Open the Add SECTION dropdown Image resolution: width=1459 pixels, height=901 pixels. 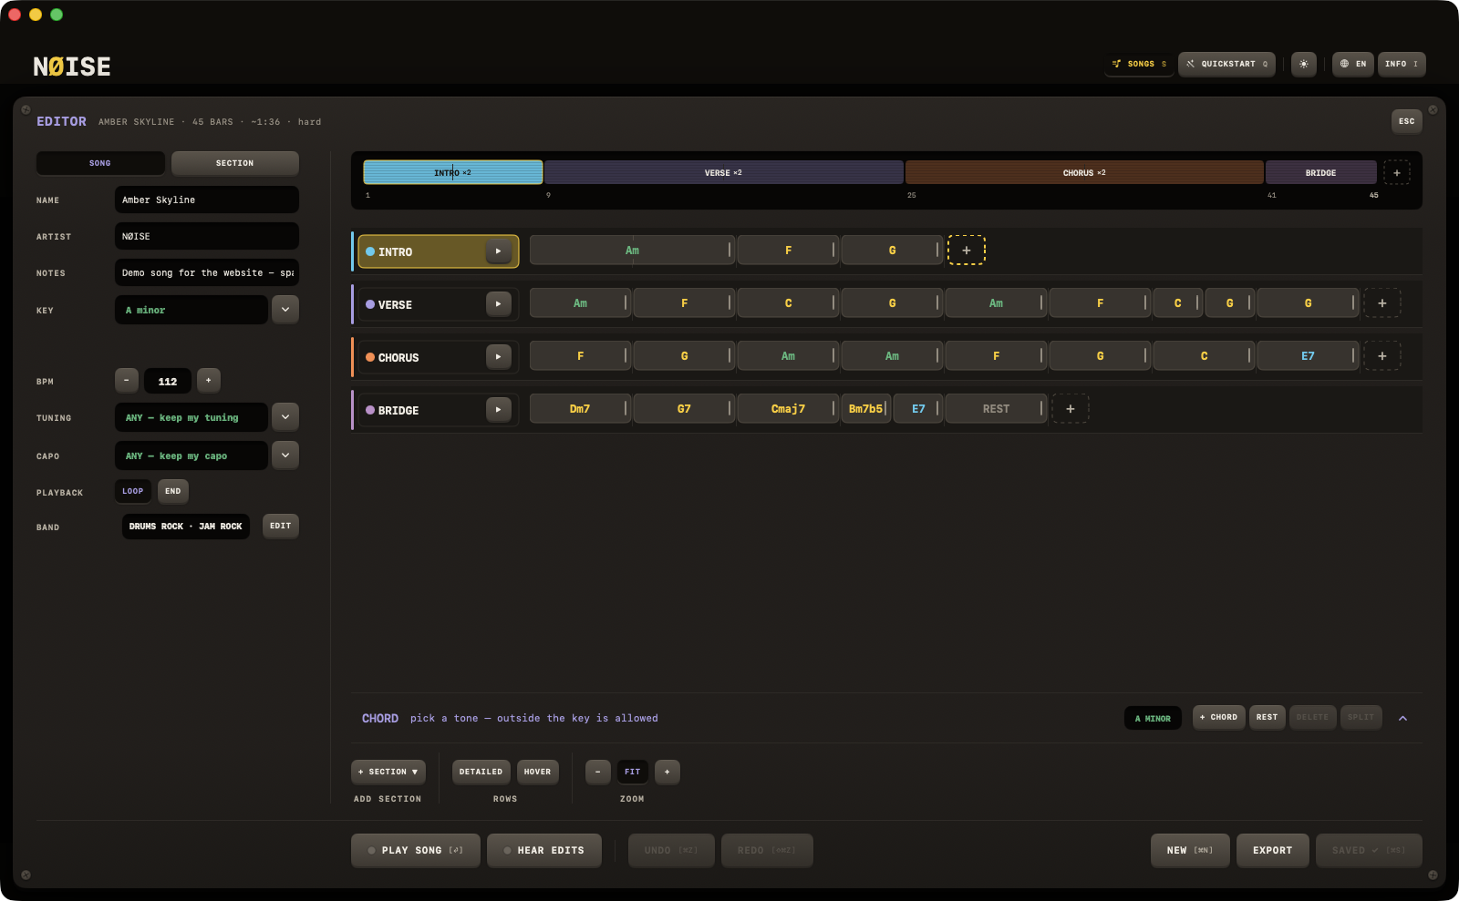(388, 772)
